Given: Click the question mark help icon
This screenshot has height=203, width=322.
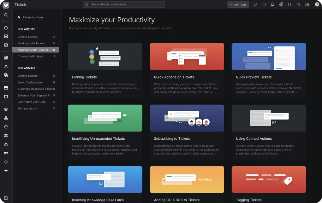Looking at the screenshot, I should (298, 5).
